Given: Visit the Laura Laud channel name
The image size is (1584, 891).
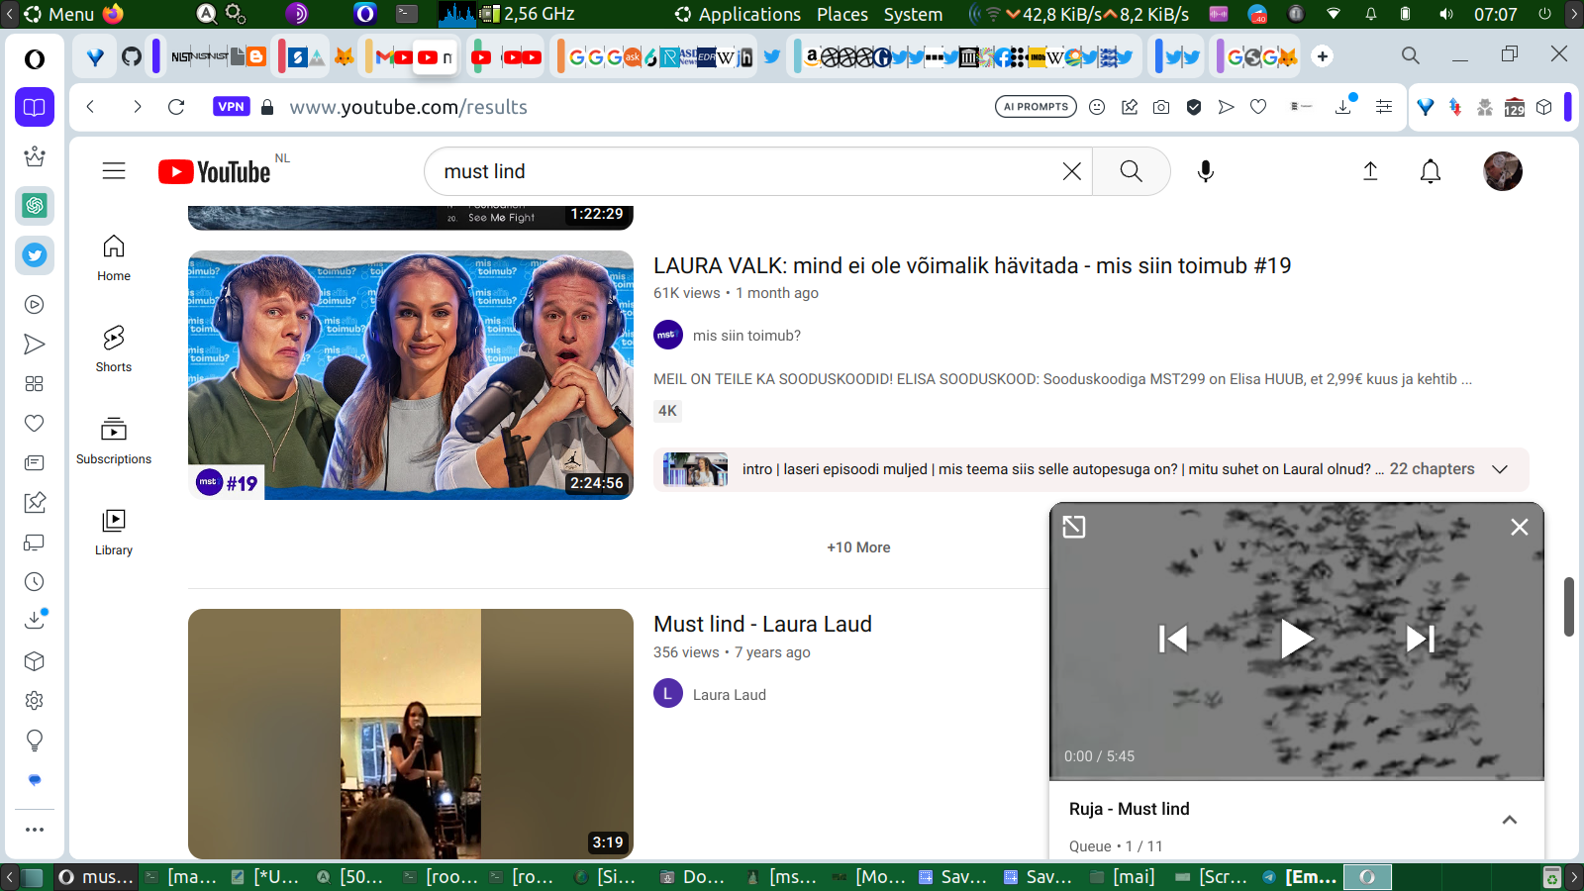Looking at the screenshot, I should [x=730, y=695].
